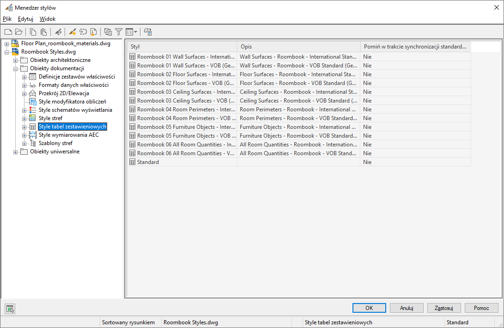Click Sortowany rysunkiem in status bar
The image size is (504, 328).
pyautogui.click(x=128, y=322)
